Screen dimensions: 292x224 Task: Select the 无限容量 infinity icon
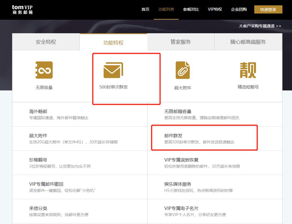coord(44,70)
